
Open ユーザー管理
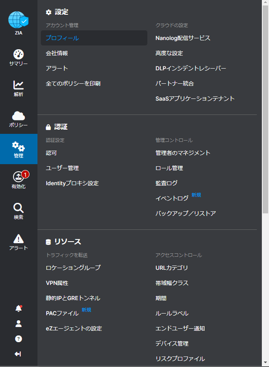[62, 168]
